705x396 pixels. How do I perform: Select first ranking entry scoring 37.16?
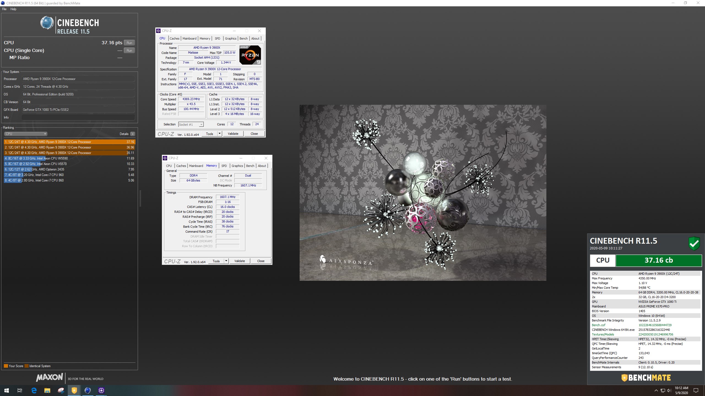pos(70,142)
